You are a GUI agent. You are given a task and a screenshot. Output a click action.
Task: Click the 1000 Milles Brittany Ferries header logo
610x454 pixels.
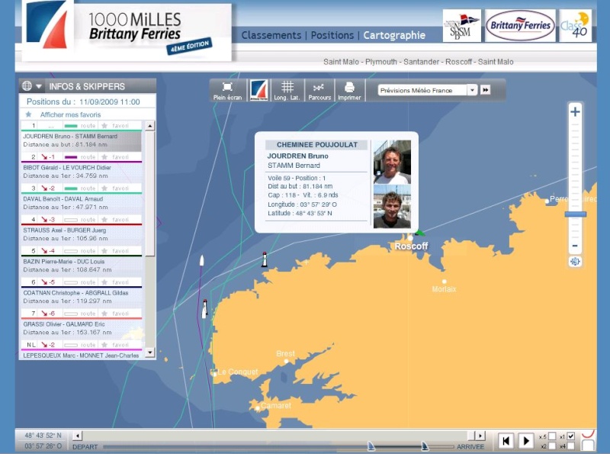pyautogui.click(x=127, y=31)
